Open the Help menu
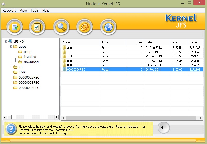 click(x=46, y=10)
